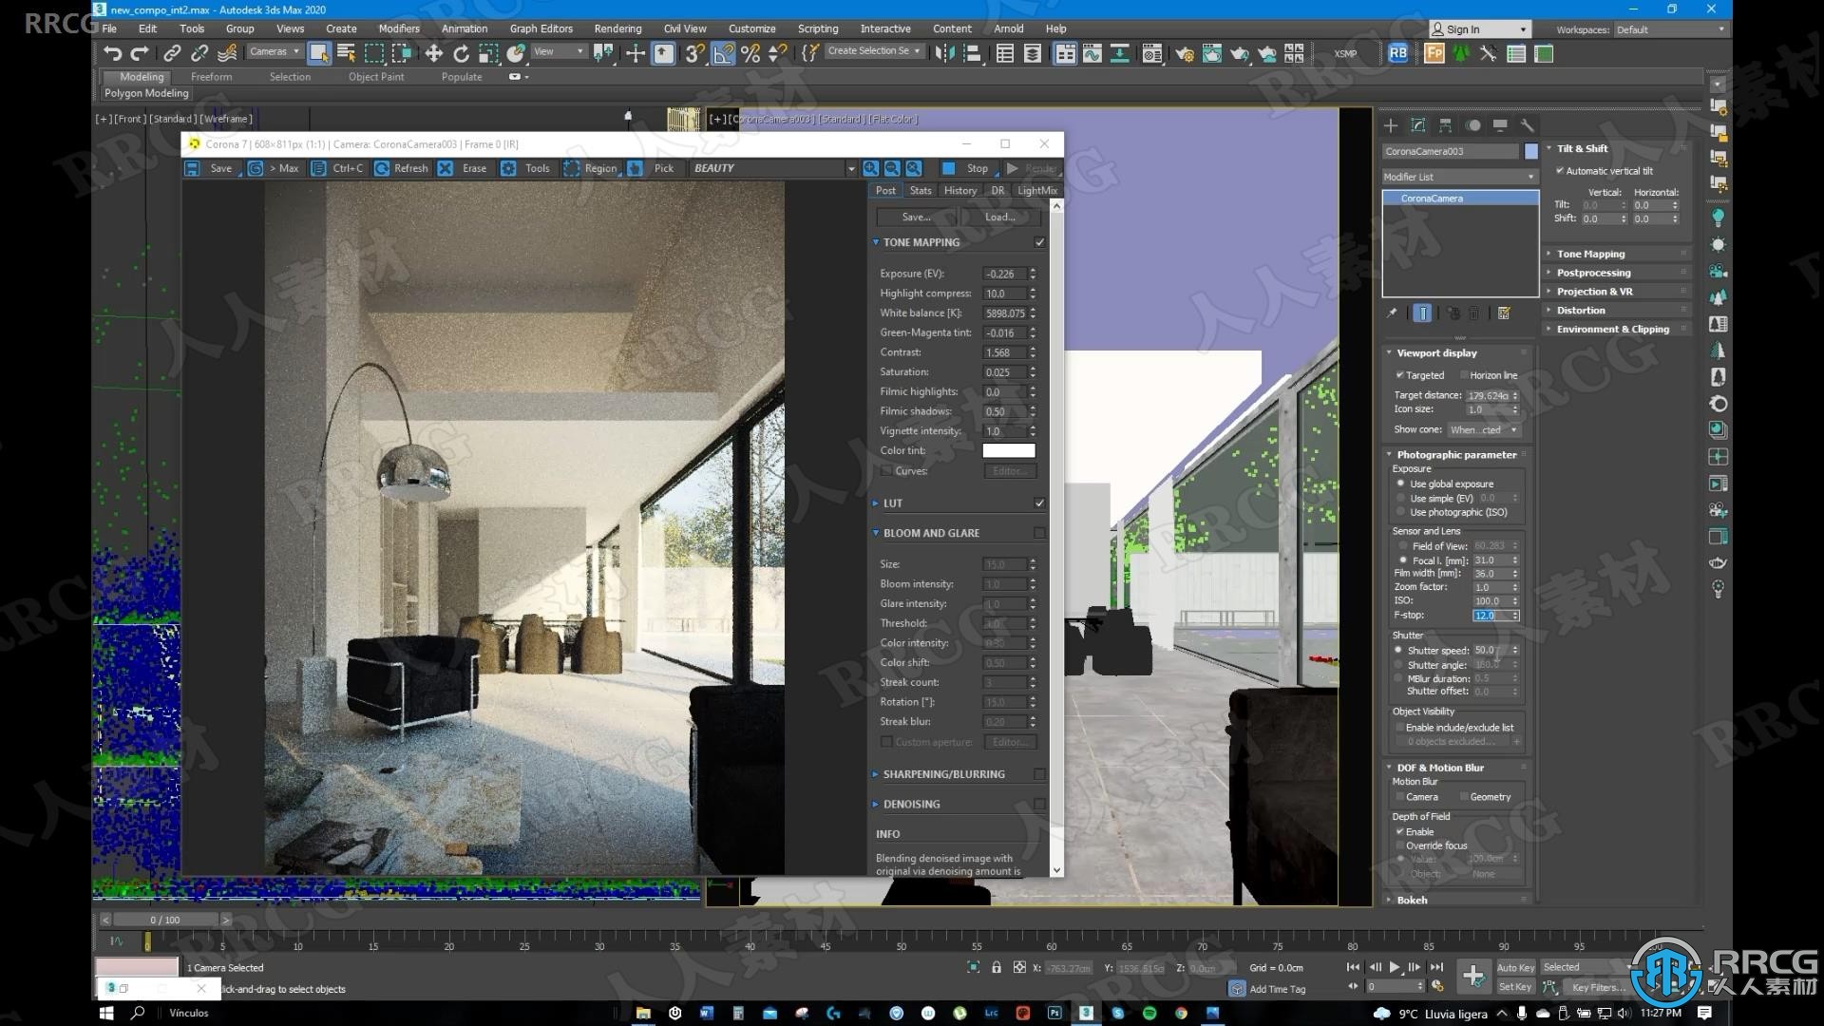
Task: Click the Stats render info tab
Action: [919, 190]
